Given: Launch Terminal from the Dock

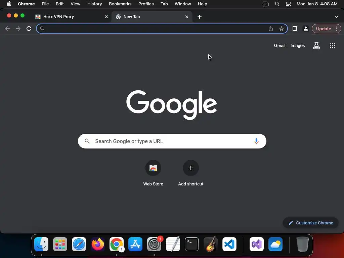Looking at the screenshot, I should coord(192,244).
